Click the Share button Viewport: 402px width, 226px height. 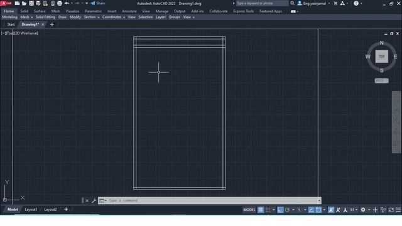click(98, 3)
